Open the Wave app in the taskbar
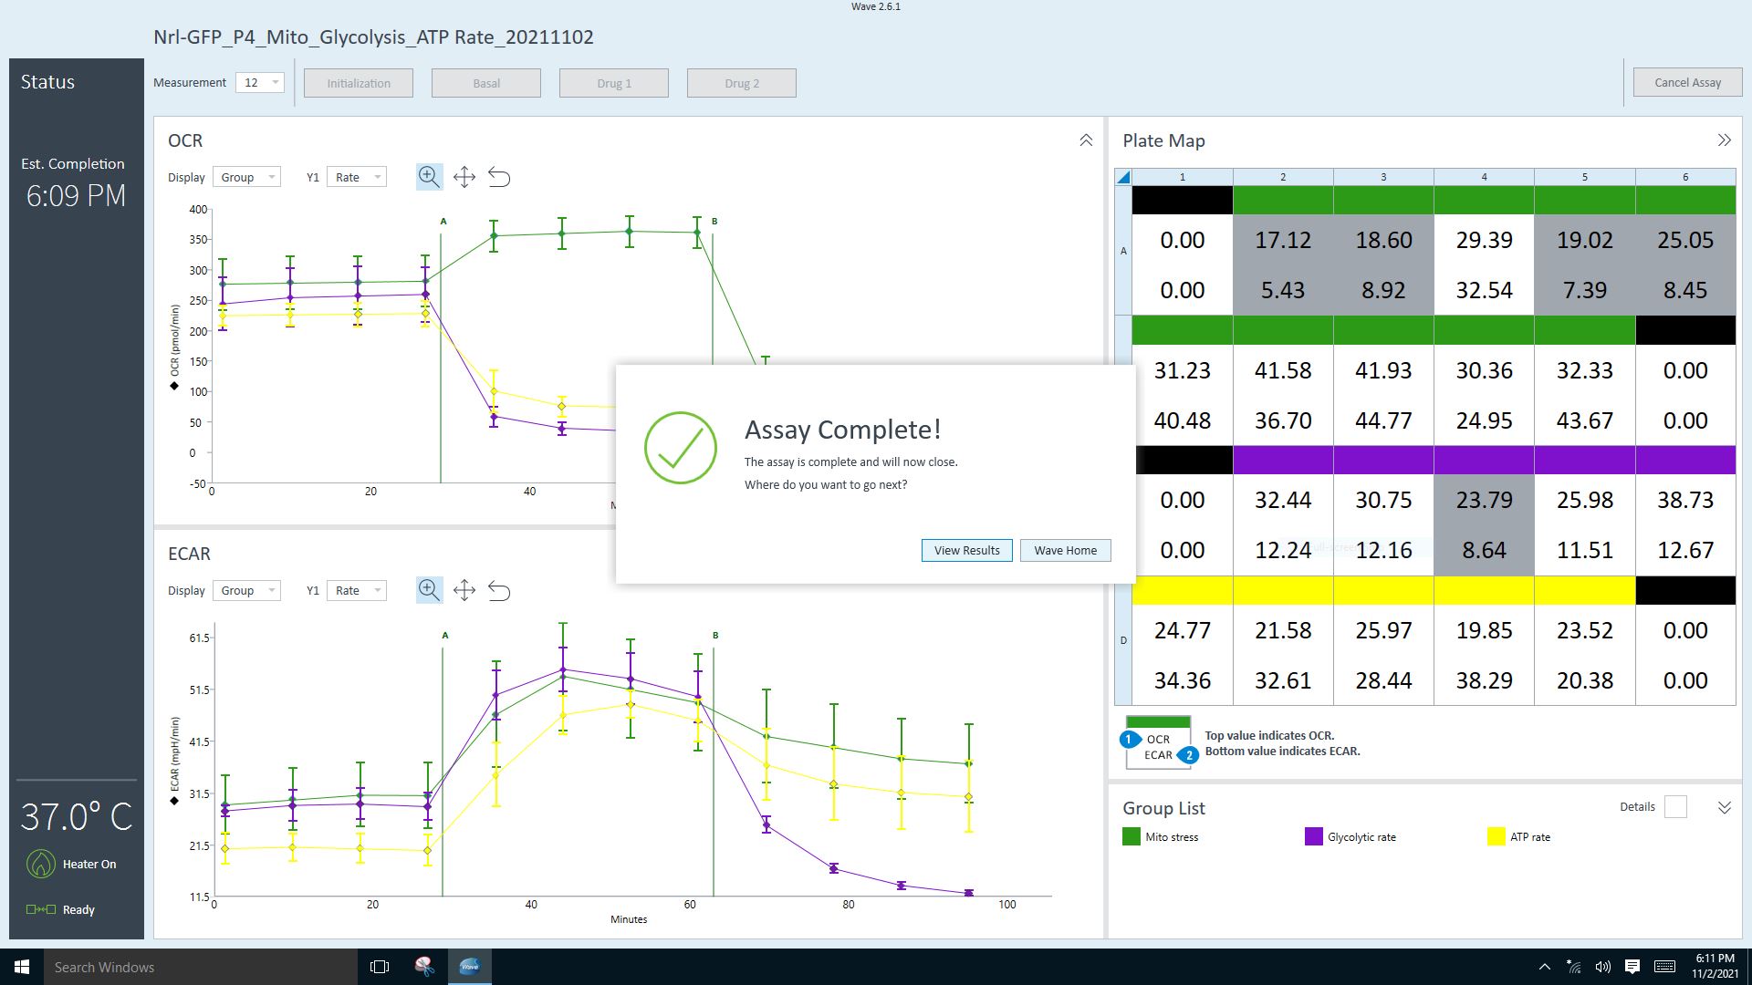 (470, 967)
